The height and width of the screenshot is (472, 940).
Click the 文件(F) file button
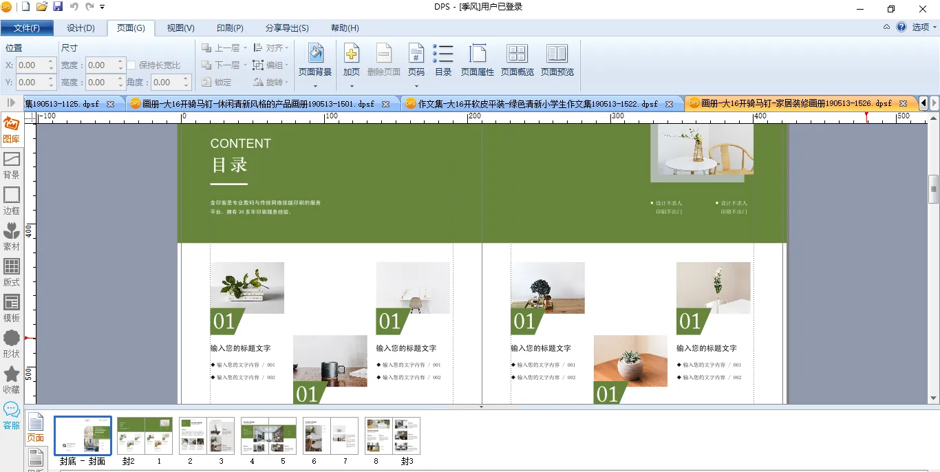(27, 28)
